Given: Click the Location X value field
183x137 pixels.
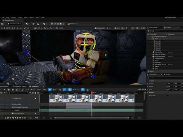Looking at the screenshot, I should (x=170, y=84).
